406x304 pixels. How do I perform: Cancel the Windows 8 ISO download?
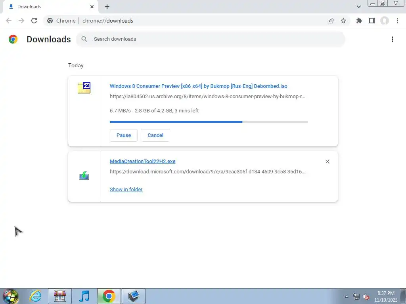pyautogui.click(x=155, y=135)
